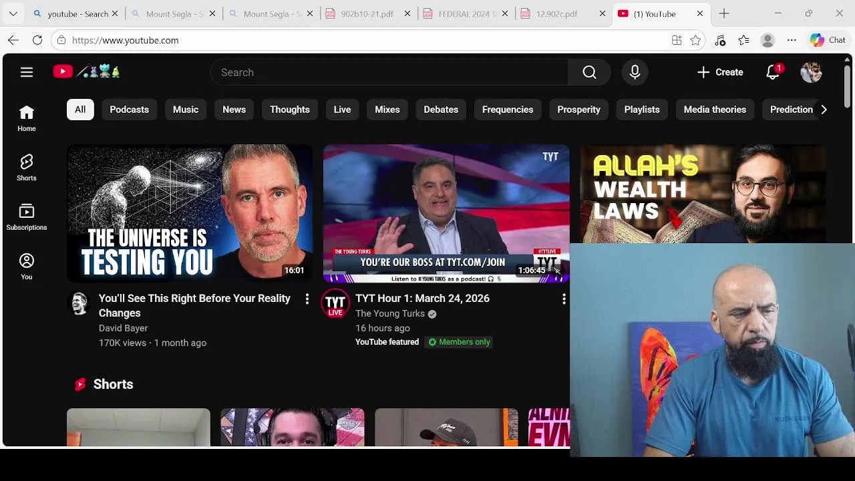Select the Live filter chip
The image size is (855, 481).
coord(342,110)
